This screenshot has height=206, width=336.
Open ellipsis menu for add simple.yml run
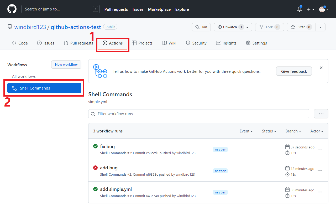(x=320, y=192)
